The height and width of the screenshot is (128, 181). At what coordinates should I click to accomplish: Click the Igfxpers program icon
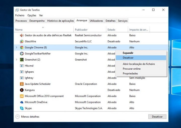[x=22, y=72]
